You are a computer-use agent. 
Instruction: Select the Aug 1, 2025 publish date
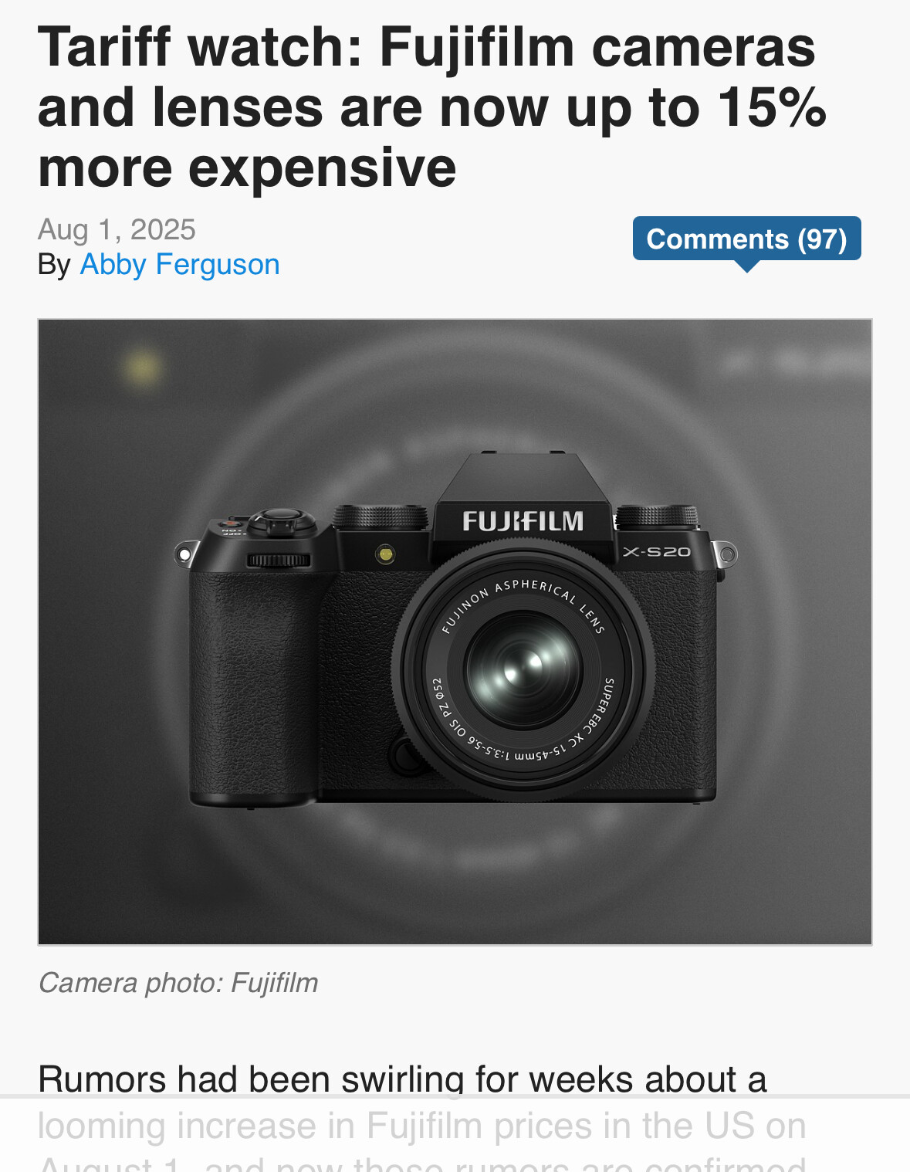pyautogui.click(x=117, y=229)
